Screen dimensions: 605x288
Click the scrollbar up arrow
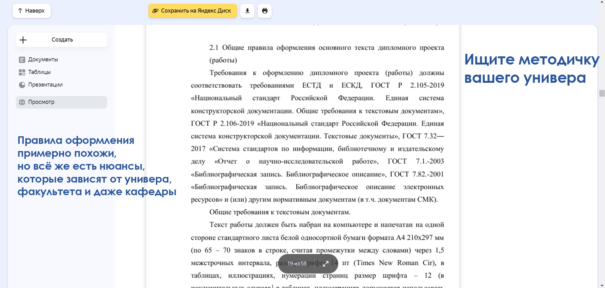pyautogui.click(x=602, y=2)
